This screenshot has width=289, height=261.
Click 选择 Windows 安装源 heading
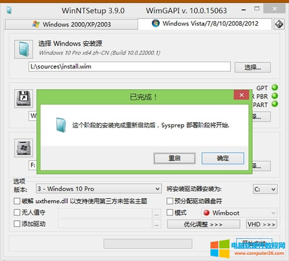click(70, 44)
